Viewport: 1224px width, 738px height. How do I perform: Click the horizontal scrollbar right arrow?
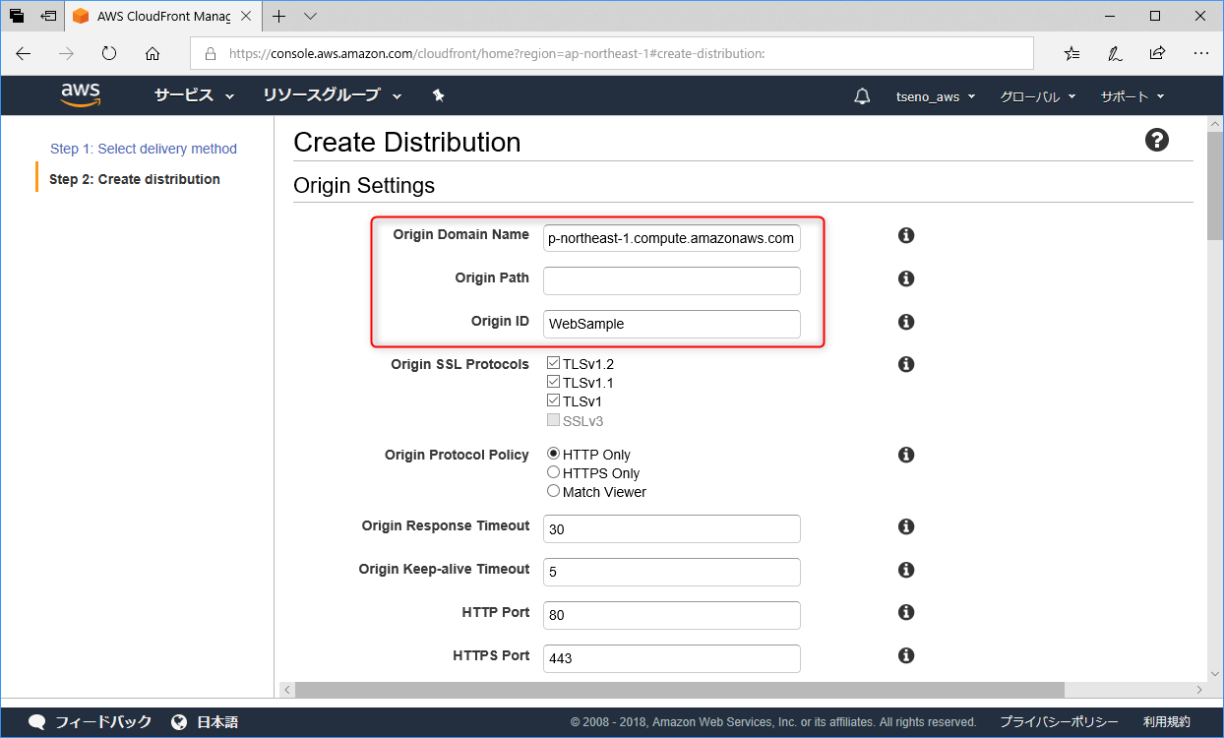tap(1199, 690)
